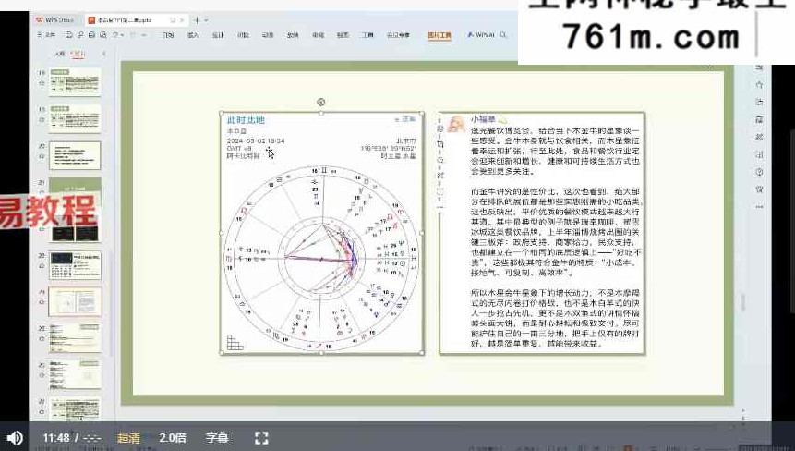
Task: Select the first slide thumbnail in the panel
Action: 75,82
